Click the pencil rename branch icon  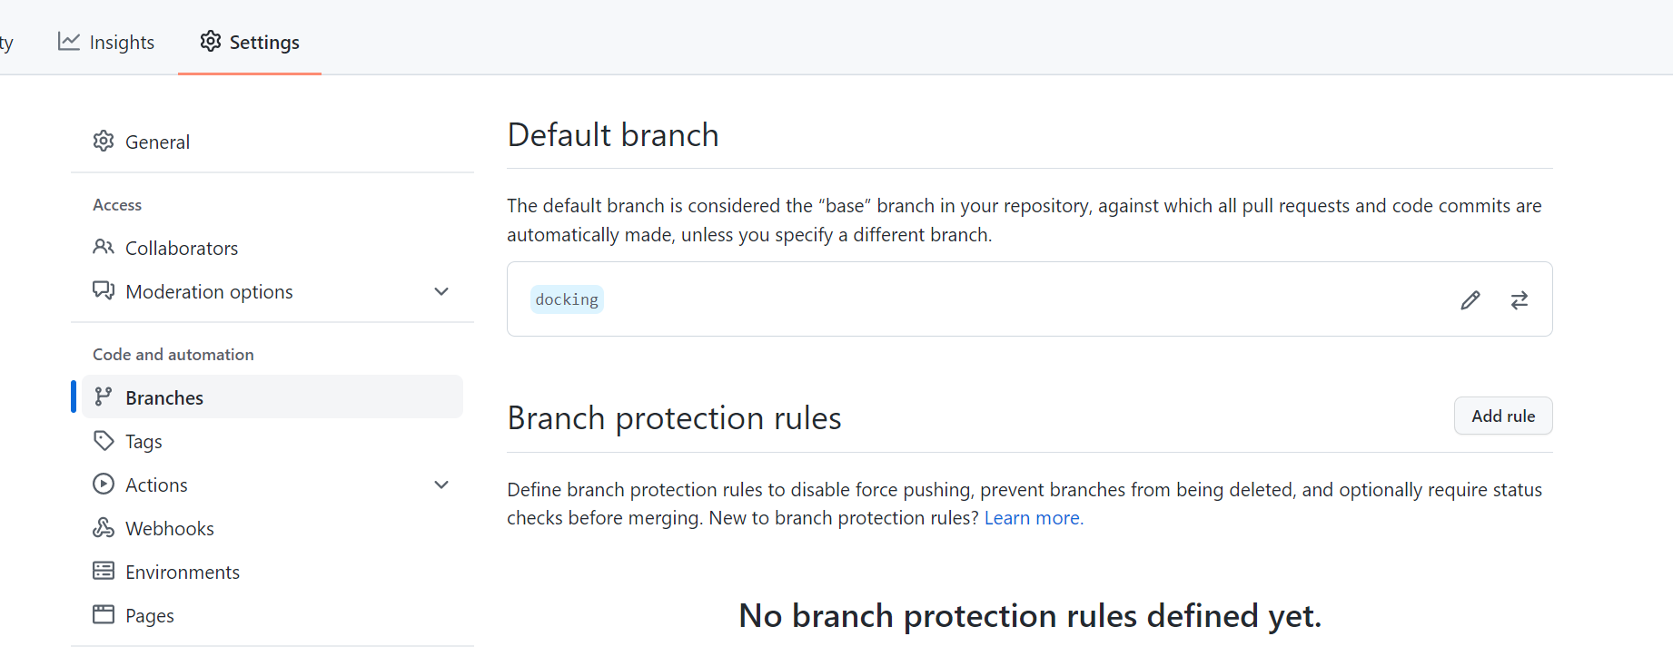1470,300
